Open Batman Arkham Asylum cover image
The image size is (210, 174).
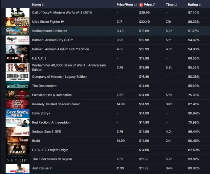(17, 49)
